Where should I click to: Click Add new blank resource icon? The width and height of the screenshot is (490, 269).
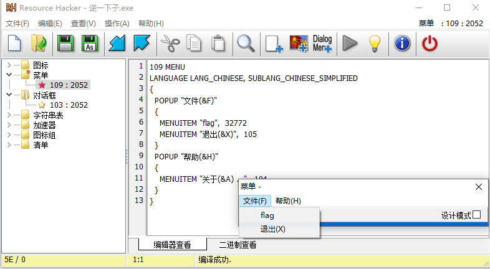point(274,44)
